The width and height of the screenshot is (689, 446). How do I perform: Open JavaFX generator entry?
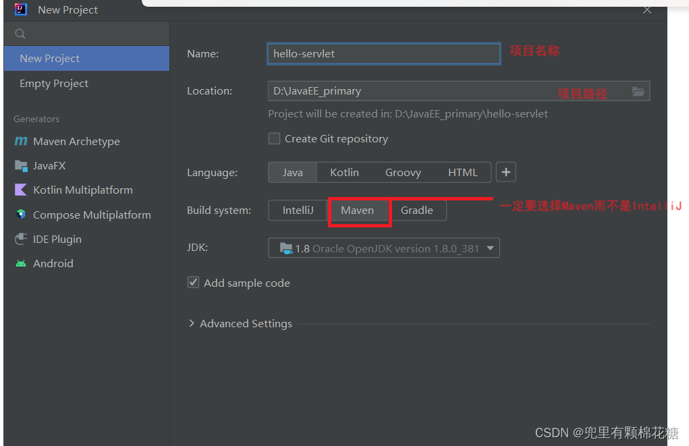point(86,166)
